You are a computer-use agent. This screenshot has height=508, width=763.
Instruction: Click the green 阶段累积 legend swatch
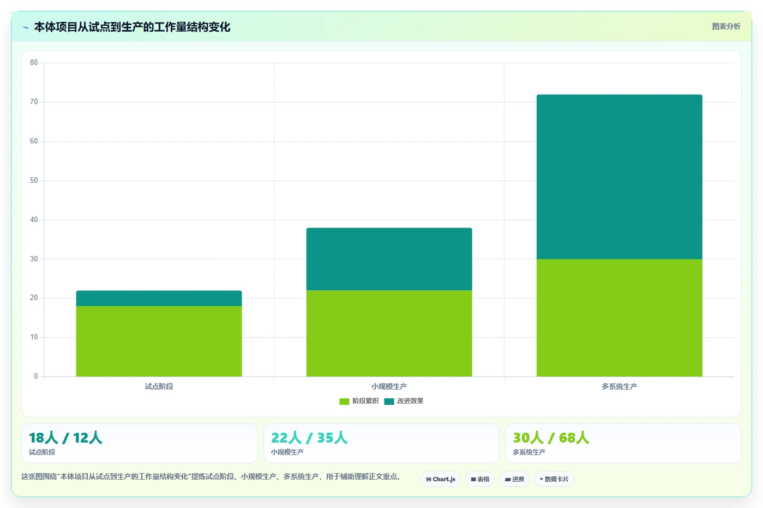tap(344, 402)
